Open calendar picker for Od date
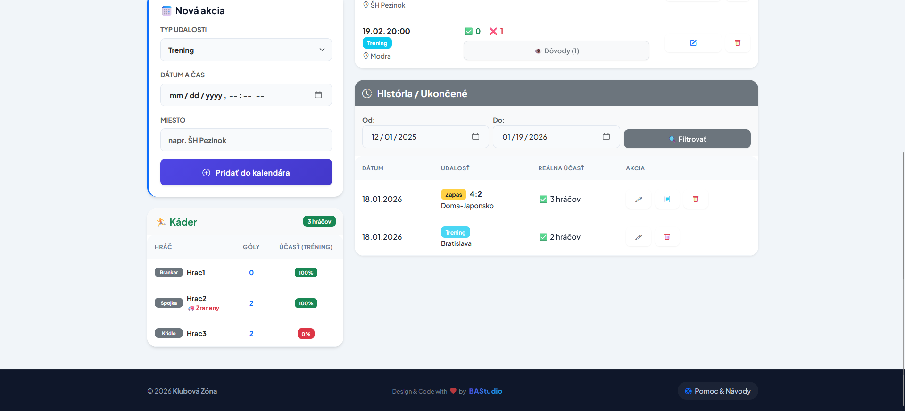Screen dimensions: 905x411 coord(475,136)
